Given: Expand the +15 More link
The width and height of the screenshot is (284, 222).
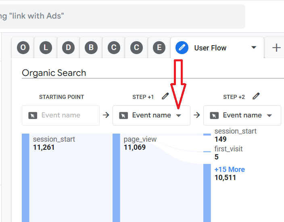Looking at the screenshot, I should (230, 170).
